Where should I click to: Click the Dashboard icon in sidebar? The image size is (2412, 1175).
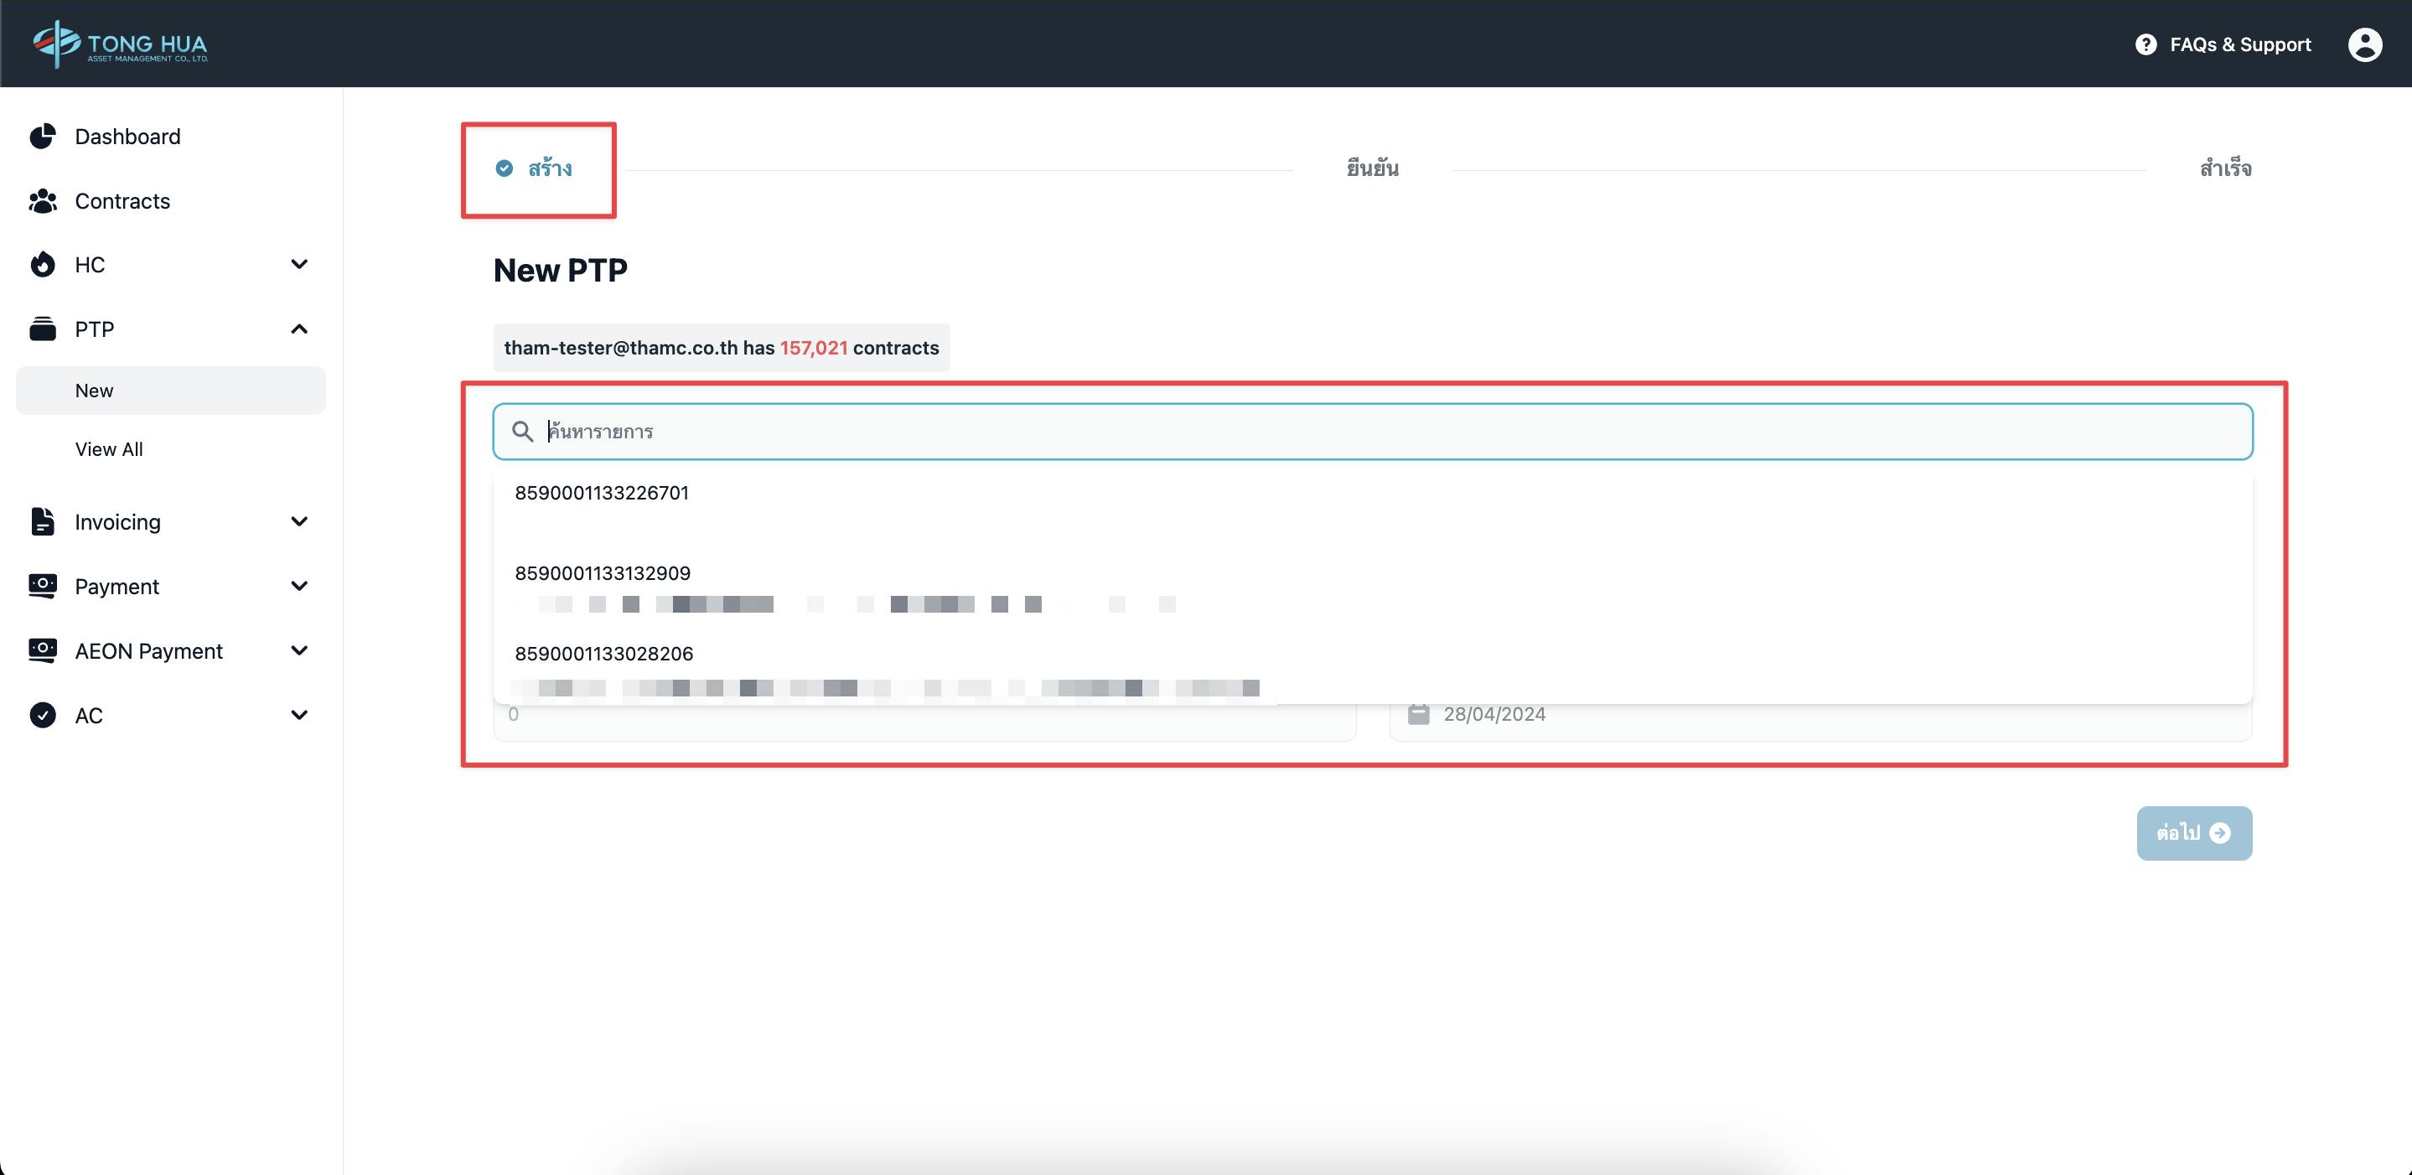pyautogui.click(x=43, y=135)
